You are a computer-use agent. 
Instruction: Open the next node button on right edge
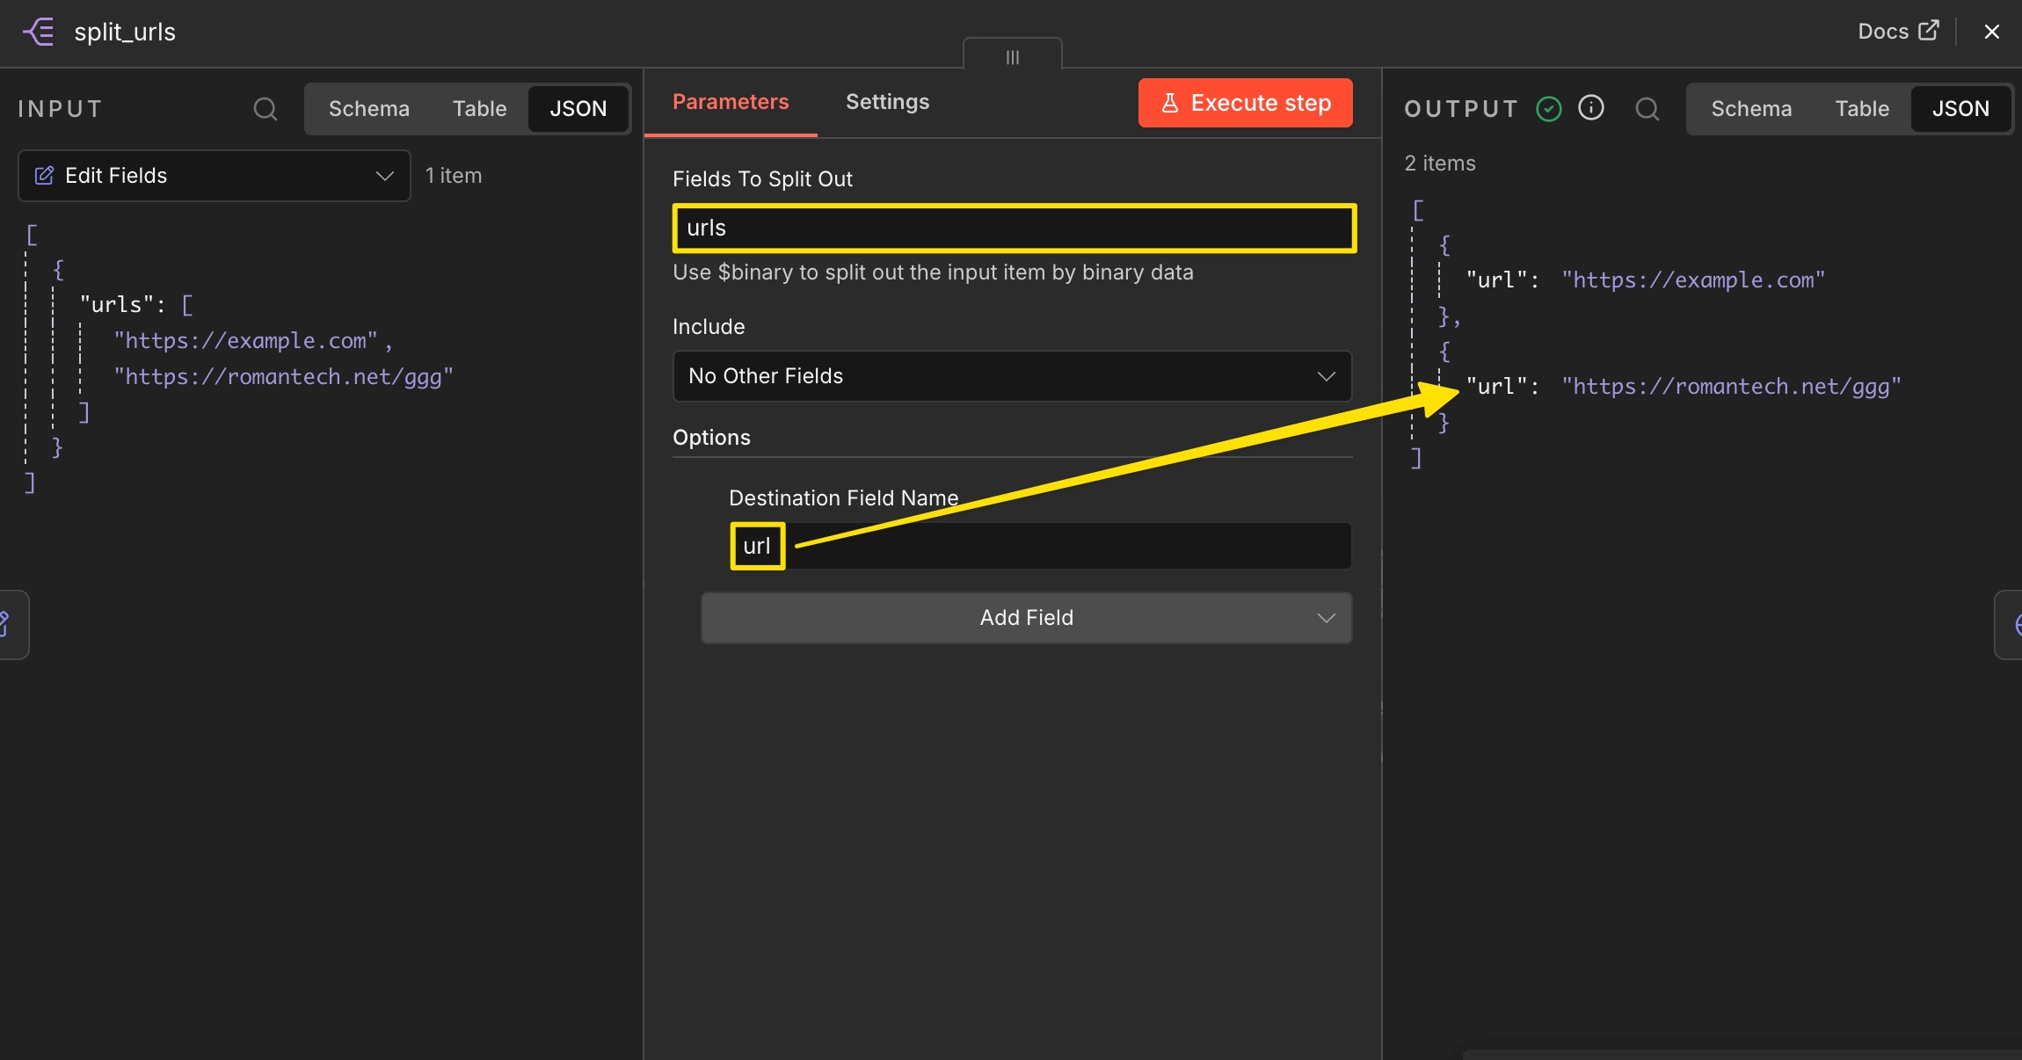tap(2010, 624)
